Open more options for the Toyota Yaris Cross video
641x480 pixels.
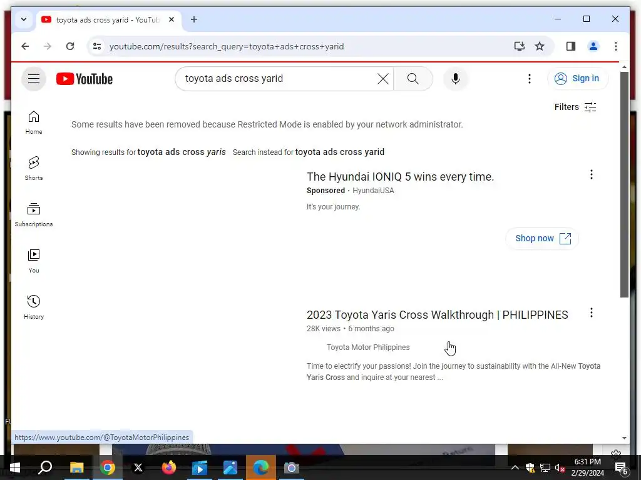(x=591, y=312)
